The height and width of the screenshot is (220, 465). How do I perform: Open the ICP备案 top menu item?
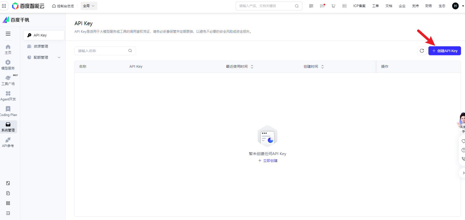tap(359, 6)
